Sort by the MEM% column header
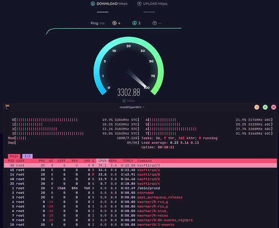Viewport: 279px width, 228px height. pos(113,161)
